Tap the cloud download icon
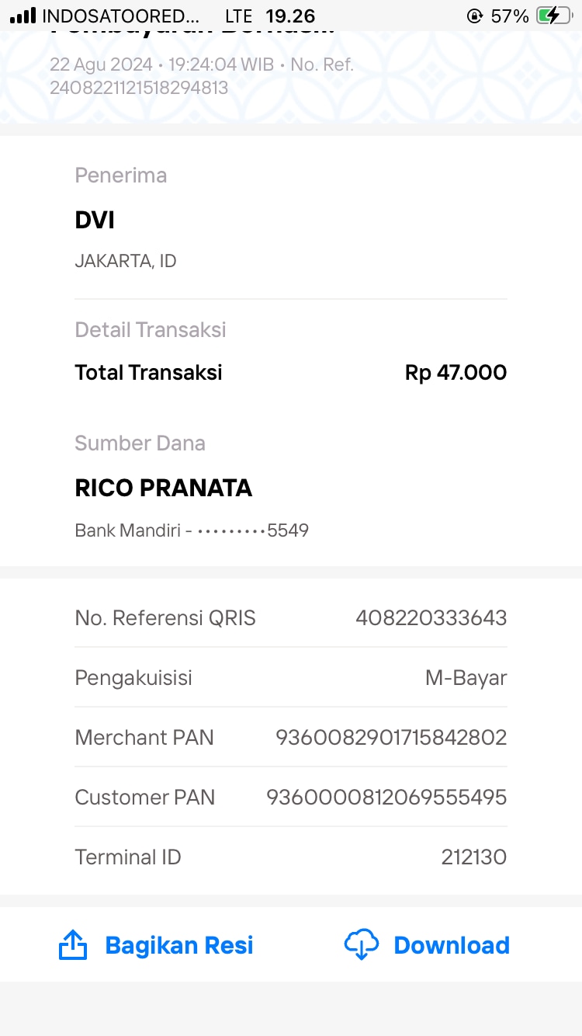The width and height of the screenshot is (582, 1036). pos(362,944)
